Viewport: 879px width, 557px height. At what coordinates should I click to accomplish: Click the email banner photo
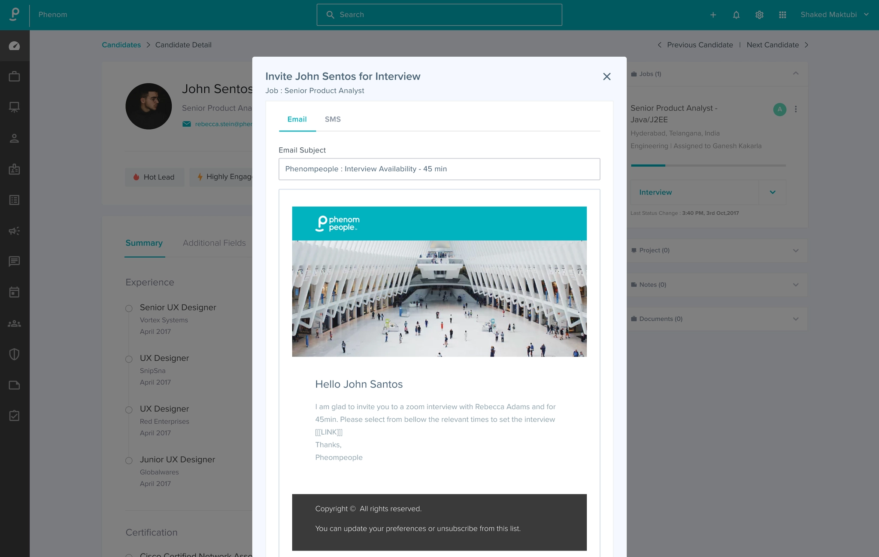439,298
